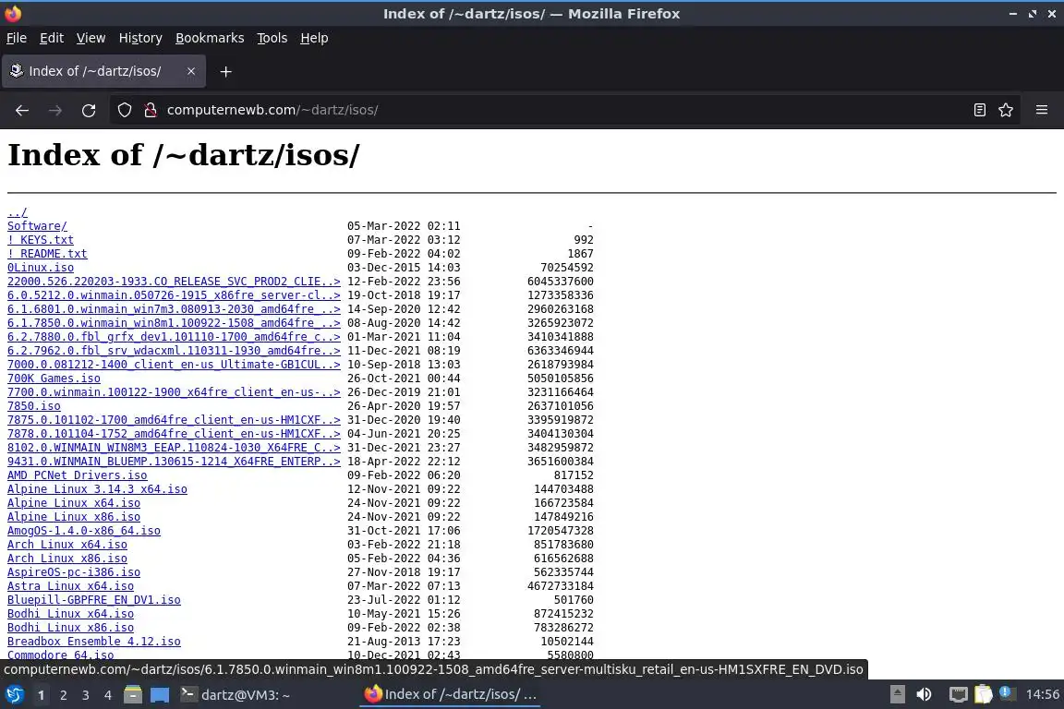Open the update notifier tray icon
The height and width of the screenshot is (709, 1064).
click(1007, 693)
